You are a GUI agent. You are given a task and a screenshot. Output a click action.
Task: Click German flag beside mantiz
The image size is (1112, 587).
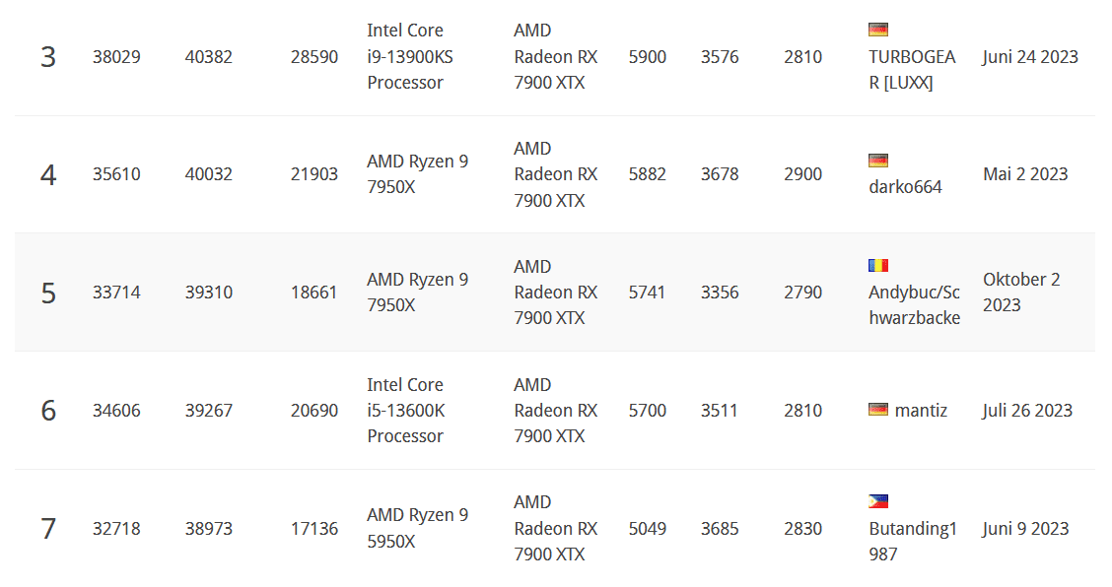[878, 410]
